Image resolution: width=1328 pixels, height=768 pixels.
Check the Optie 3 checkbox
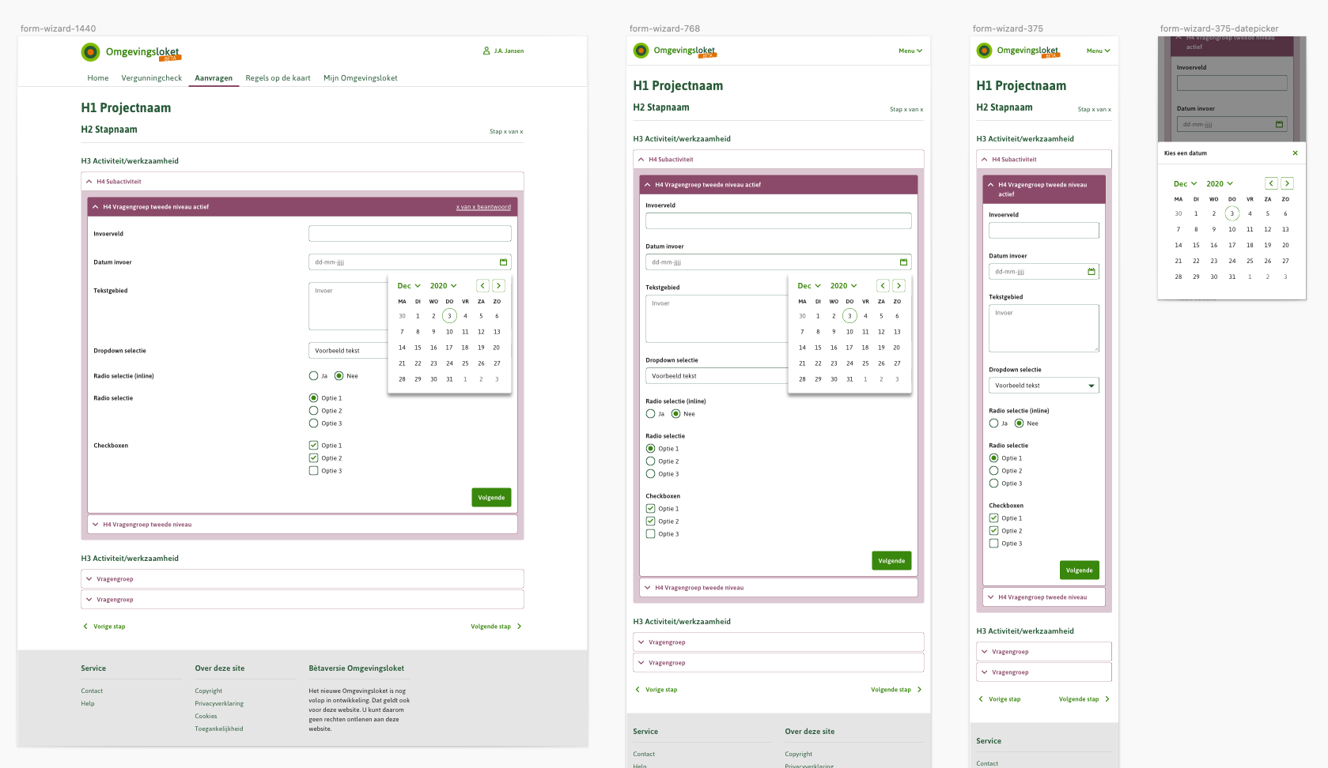[x=313, y=470]
